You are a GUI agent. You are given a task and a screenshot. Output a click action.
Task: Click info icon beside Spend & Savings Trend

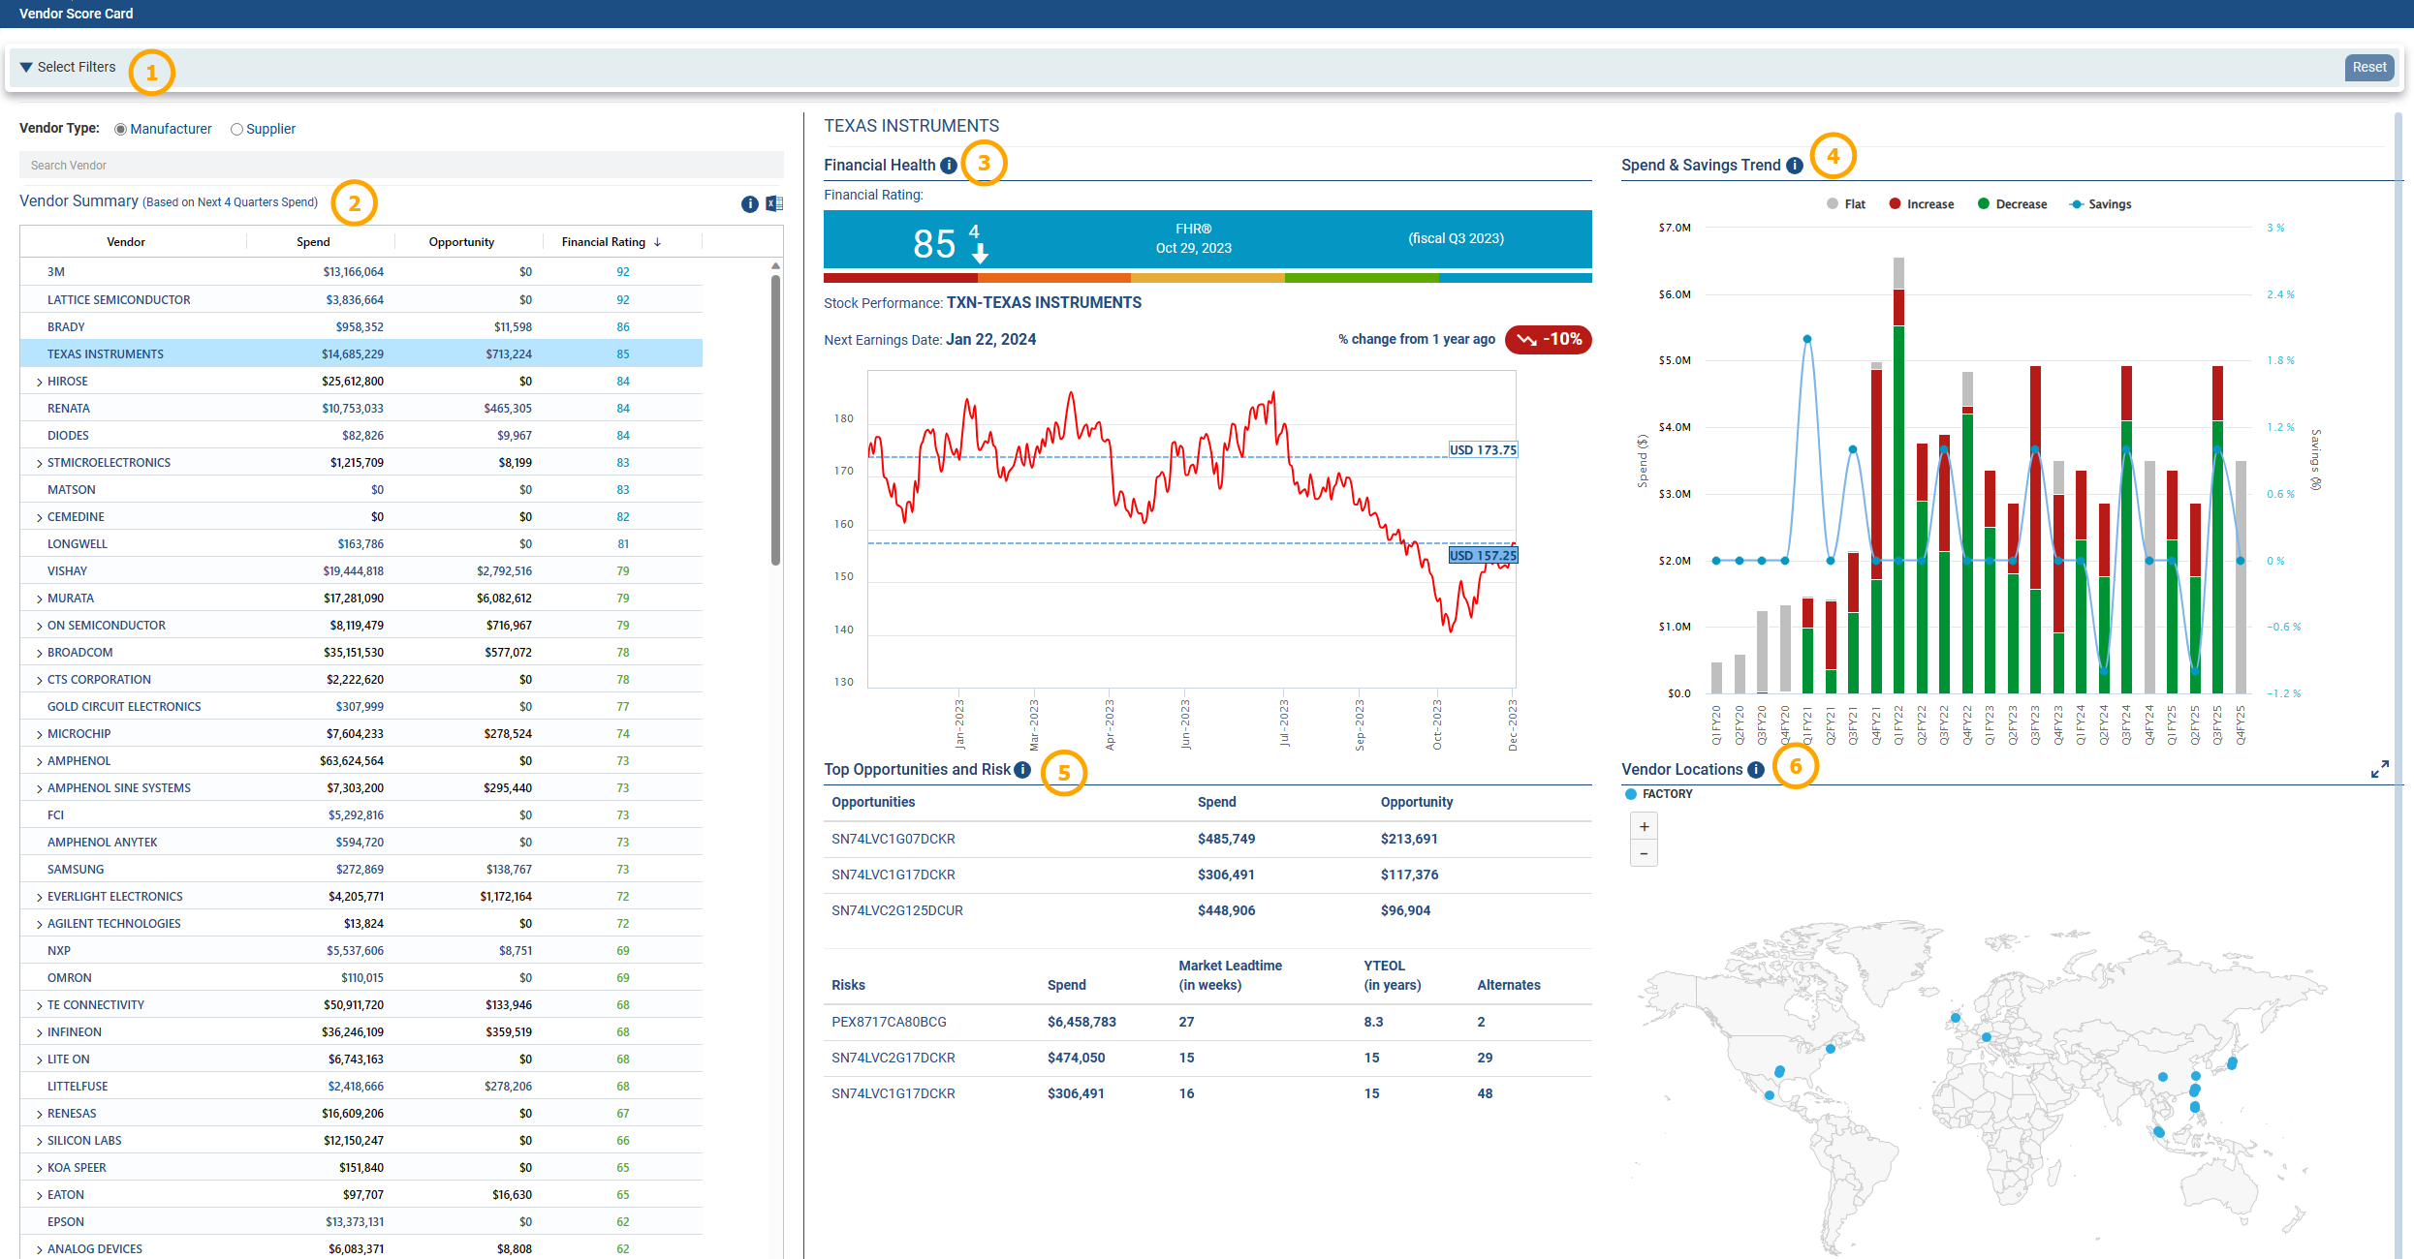[x=1795, y=166]
